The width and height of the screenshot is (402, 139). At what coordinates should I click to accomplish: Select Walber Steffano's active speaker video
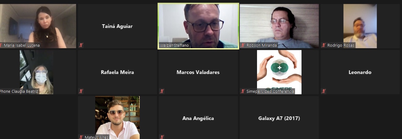[x=198, y=26]
